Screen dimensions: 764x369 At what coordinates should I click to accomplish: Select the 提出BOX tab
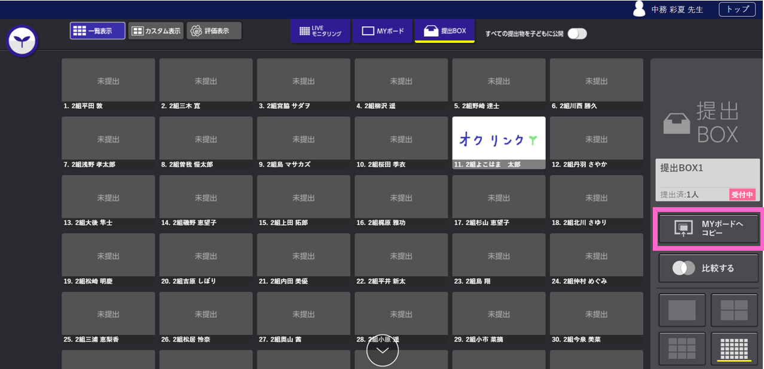pos(444,31)
